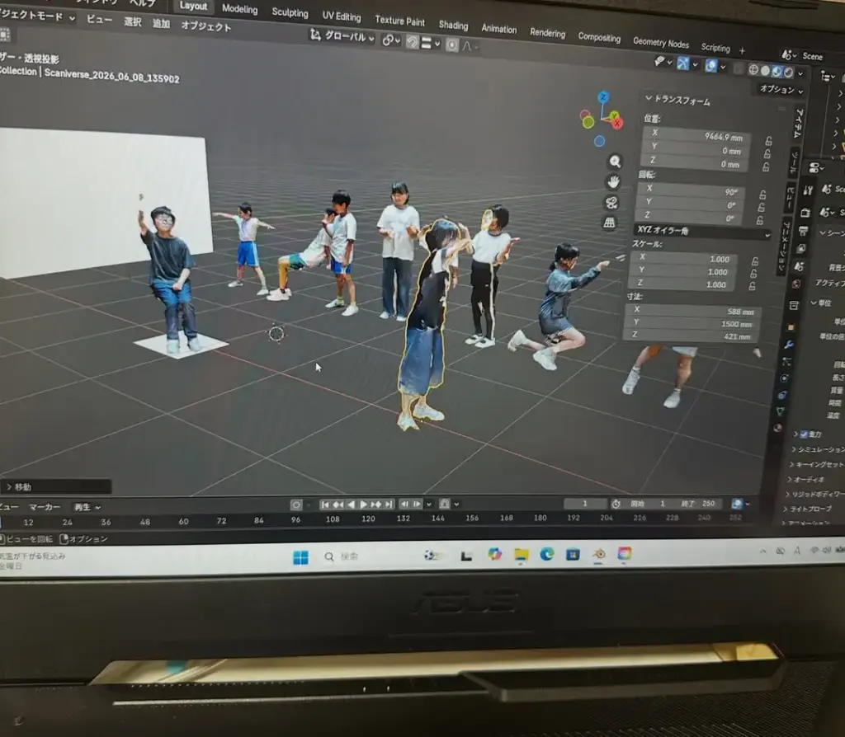845x737 pixels.
Task: Open the XYZ オイラー角 rotation mode dropdown
Action: click(x=703, y=232)
